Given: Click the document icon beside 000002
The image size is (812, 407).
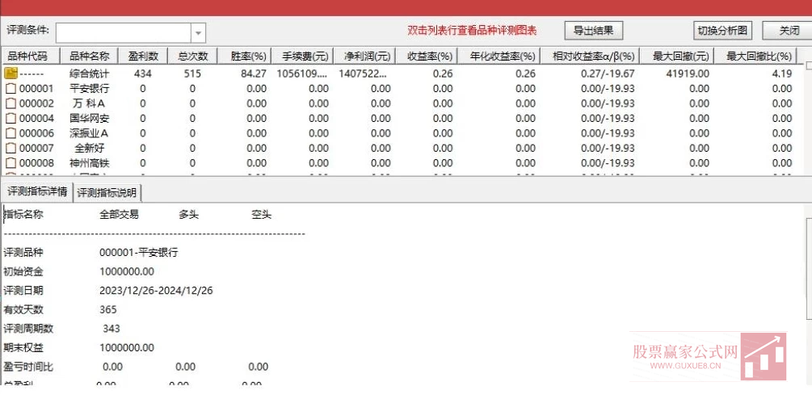Looking at the screenshot, I should click(x=11, y=103).
